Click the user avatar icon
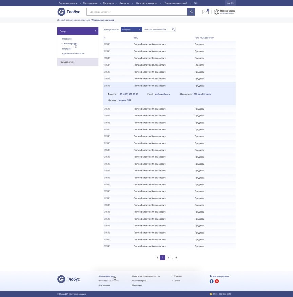Image resolution: width=293 pixels, height=297 pixels. click(217, 12)
